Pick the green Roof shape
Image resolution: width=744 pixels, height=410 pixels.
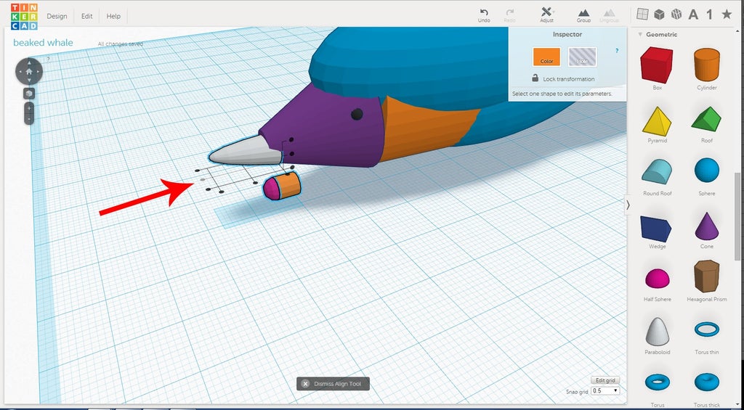706,119
